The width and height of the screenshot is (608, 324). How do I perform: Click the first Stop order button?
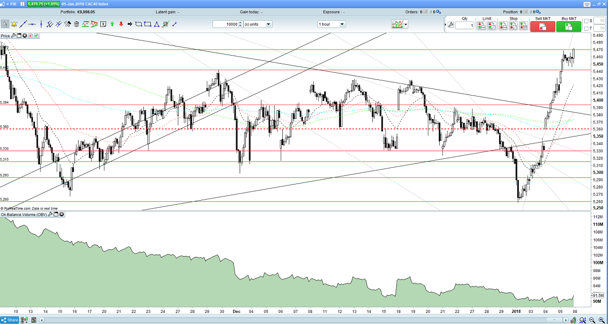click(503, 26)
